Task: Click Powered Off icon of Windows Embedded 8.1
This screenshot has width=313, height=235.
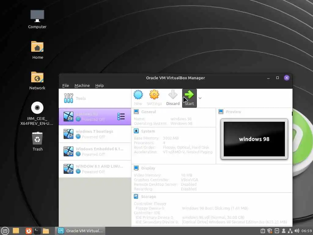Action: [x=78, y=154]
